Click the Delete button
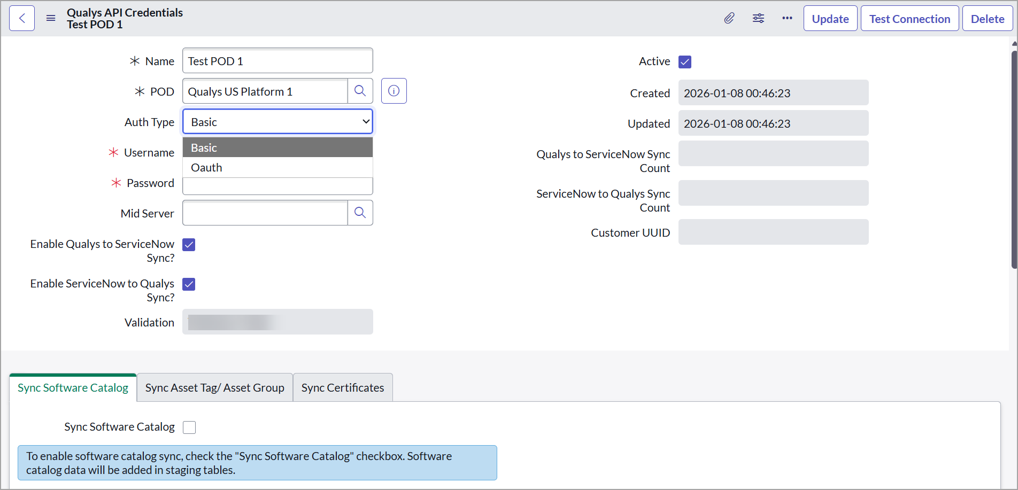 (988, 19)
